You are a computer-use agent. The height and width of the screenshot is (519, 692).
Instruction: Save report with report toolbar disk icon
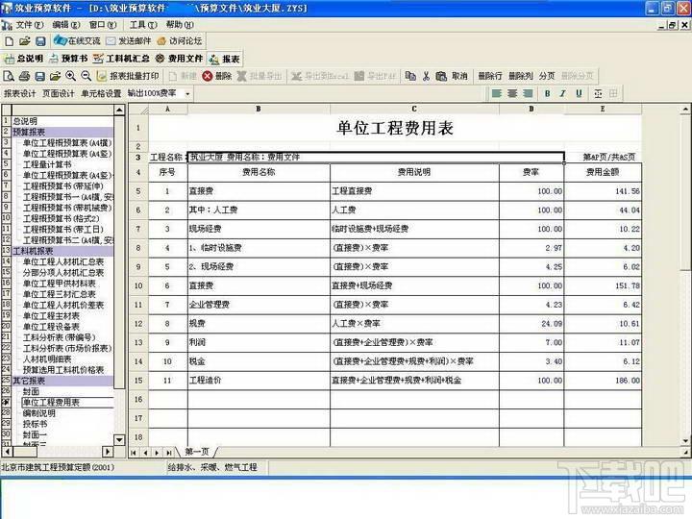(x=39, y=76)
